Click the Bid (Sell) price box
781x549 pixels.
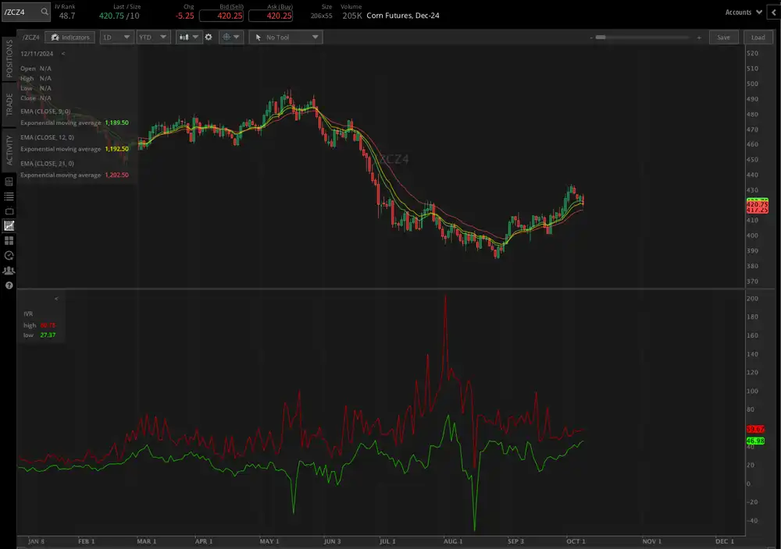point(221,16)
